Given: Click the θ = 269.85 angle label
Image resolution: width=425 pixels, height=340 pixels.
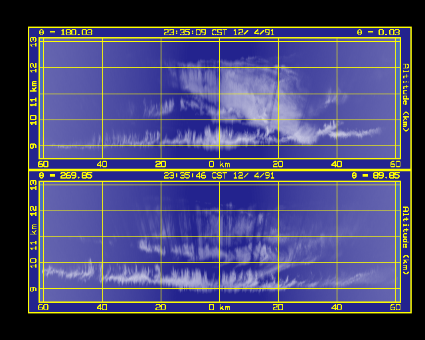Looking at the screenshot, I should (x=66, y=176).
